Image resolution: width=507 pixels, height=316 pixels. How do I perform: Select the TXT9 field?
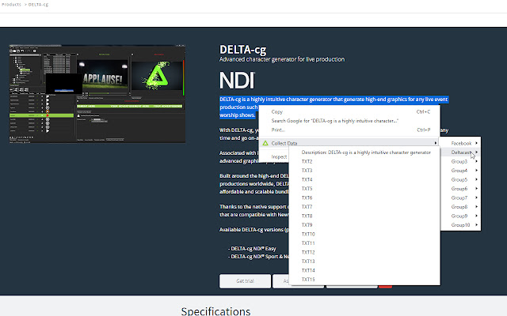364,224
